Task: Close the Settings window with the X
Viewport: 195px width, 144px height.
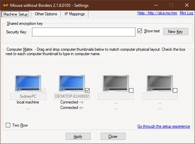Action: point(187,5)
